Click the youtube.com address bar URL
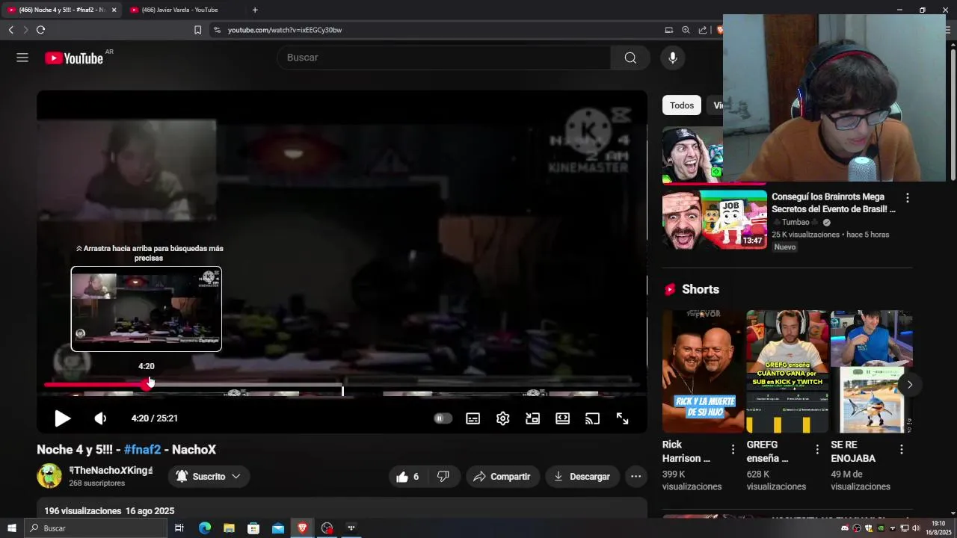Viewport: 957px width, 538px height. [285, 30]
